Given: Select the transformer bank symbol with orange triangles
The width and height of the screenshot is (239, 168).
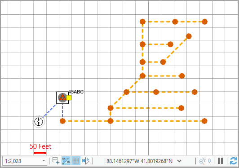Looking at the screenshot, I should click(62, 97).
